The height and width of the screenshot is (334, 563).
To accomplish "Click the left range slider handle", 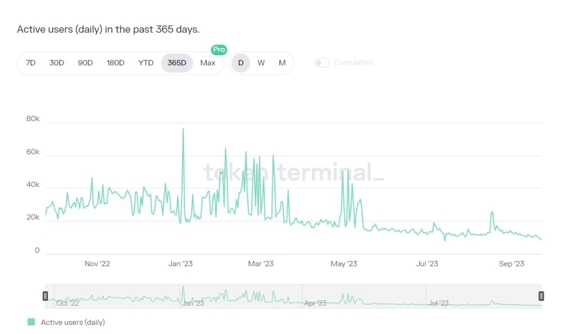I will [46, 295].
